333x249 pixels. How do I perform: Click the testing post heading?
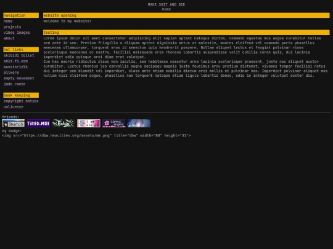pos(186,33)
